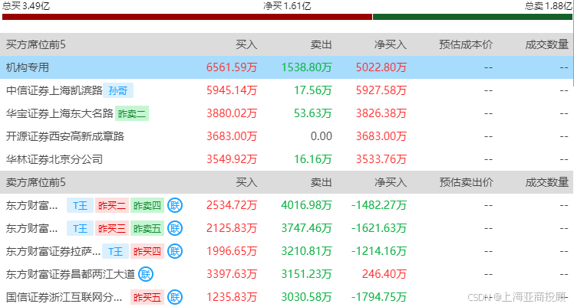Viewport: 574px width, 307px height.
Task: Click the 昨卖四 tag
Action: coord(147,205)
